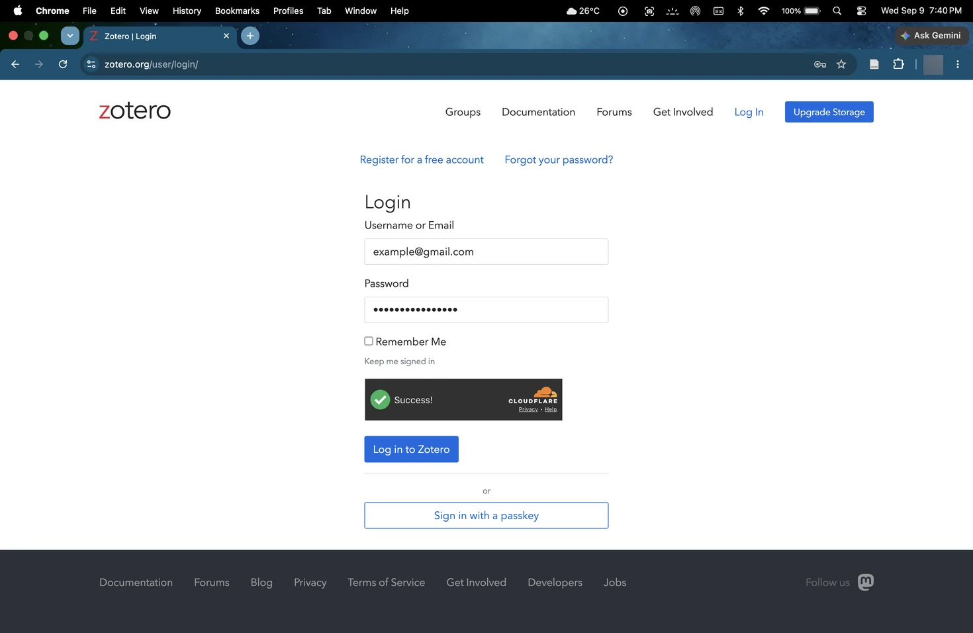Open the footer Developers link
The height and width of the screenshot is (633, 973).
pyautogui.click(x=555, y=582)
